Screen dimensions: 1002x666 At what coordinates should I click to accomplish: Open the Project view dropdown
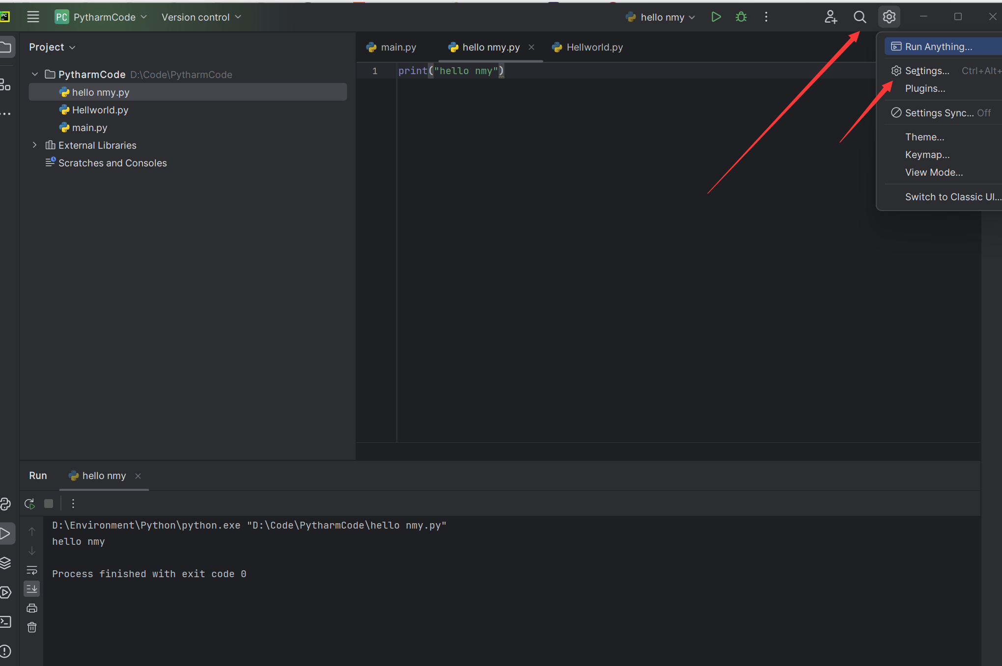pos(52,47)
